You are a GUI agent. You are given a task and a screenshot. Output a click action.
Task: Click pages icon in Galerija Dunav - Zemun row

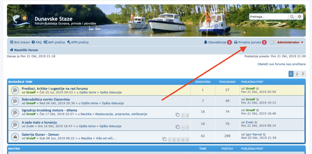coord(164,139)
